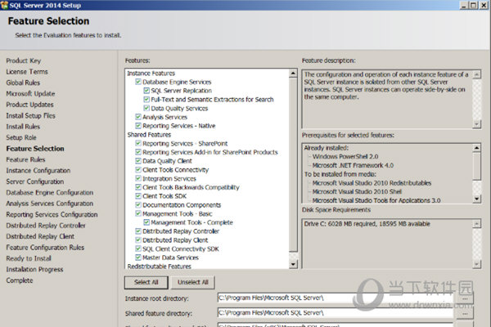
Task: Go to the License Terms step
Action: 27,72
